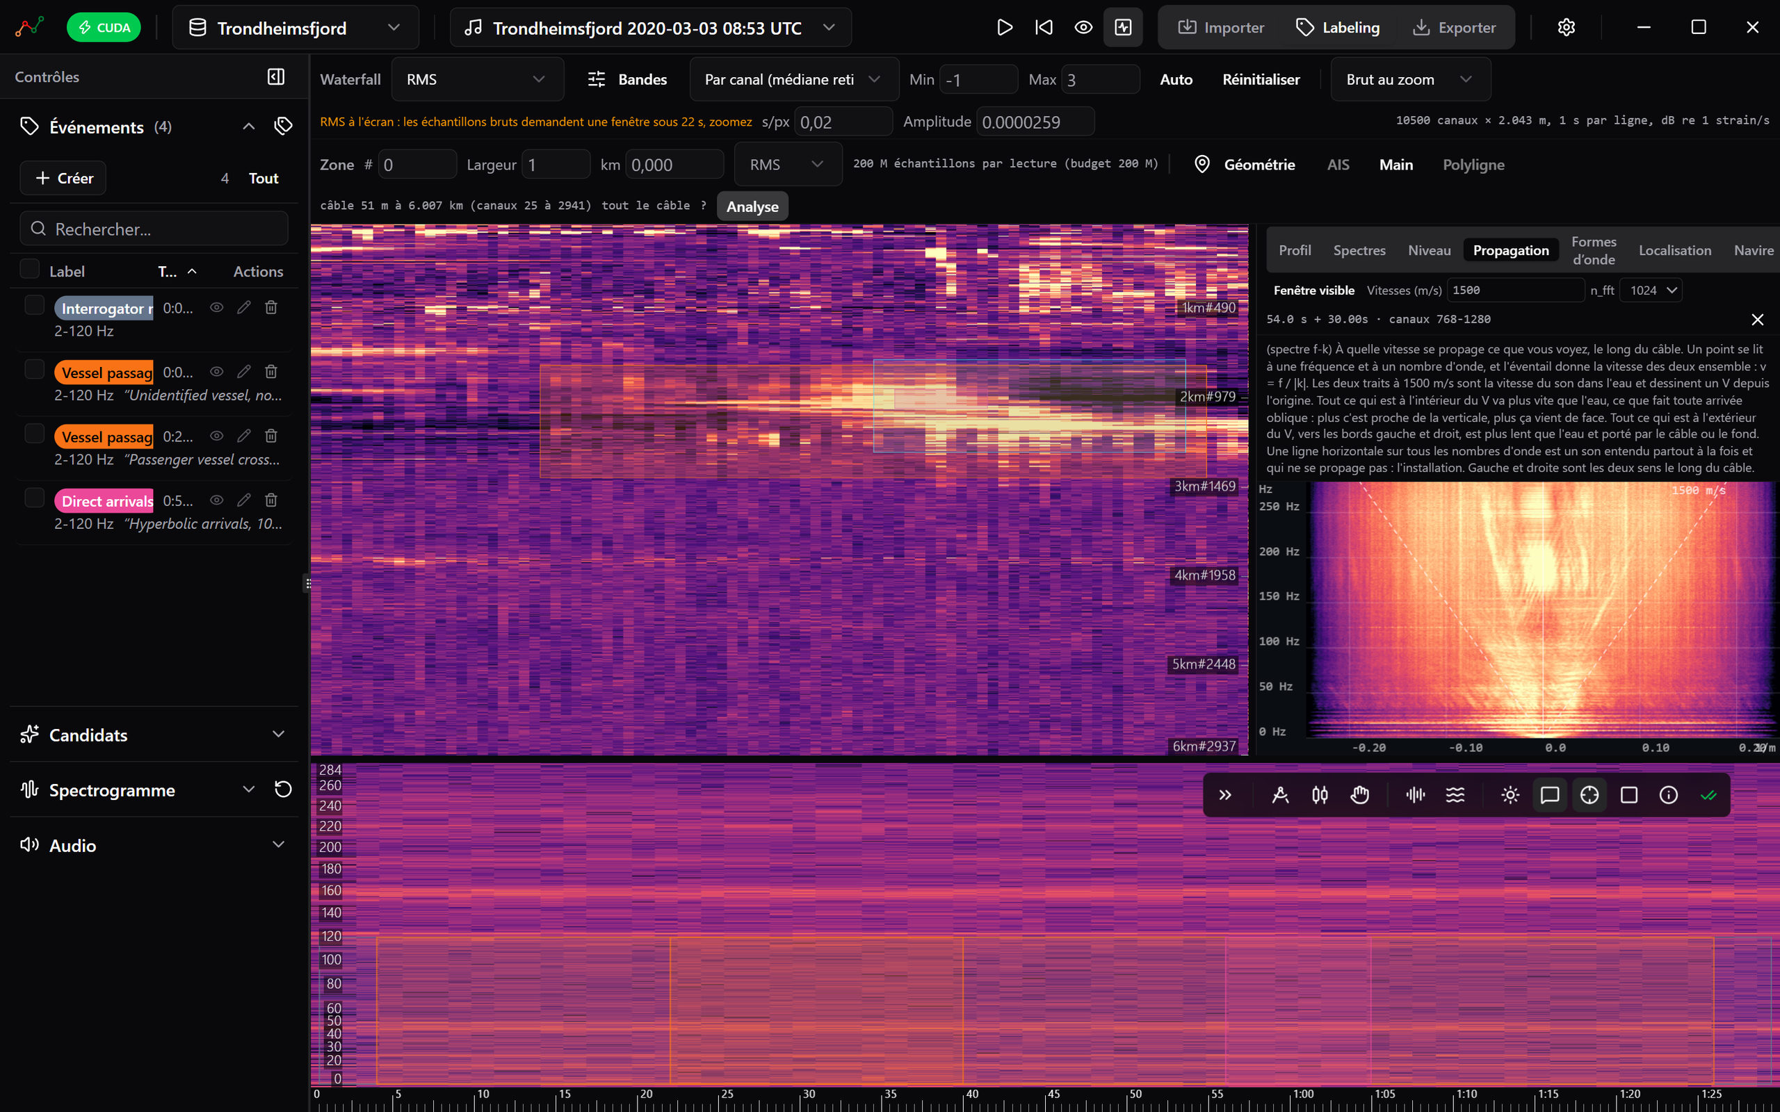Click the Auto range button
The height and width of the screenshot is (1112, 1780).
pyautogui.click(x=1176, y=79)
